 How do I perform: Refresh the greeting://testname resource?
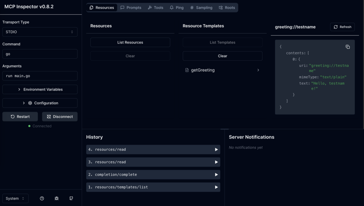click(342, 27)
